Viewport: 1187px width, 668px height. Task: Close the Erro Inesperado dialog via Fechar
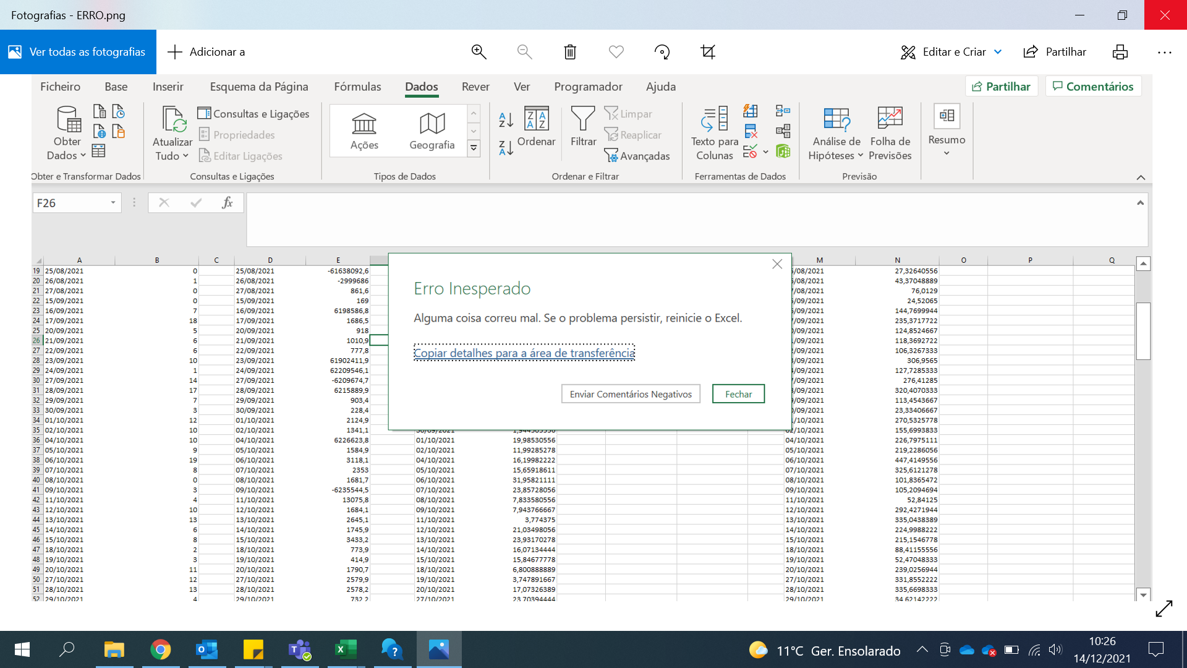click(738, 393)
